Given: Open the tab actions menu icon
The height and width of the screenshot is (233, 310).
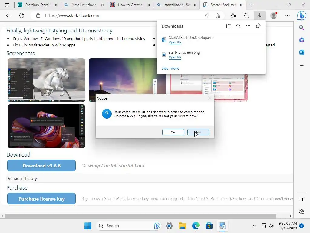Looking at the screenshot, I should [7, 5].
